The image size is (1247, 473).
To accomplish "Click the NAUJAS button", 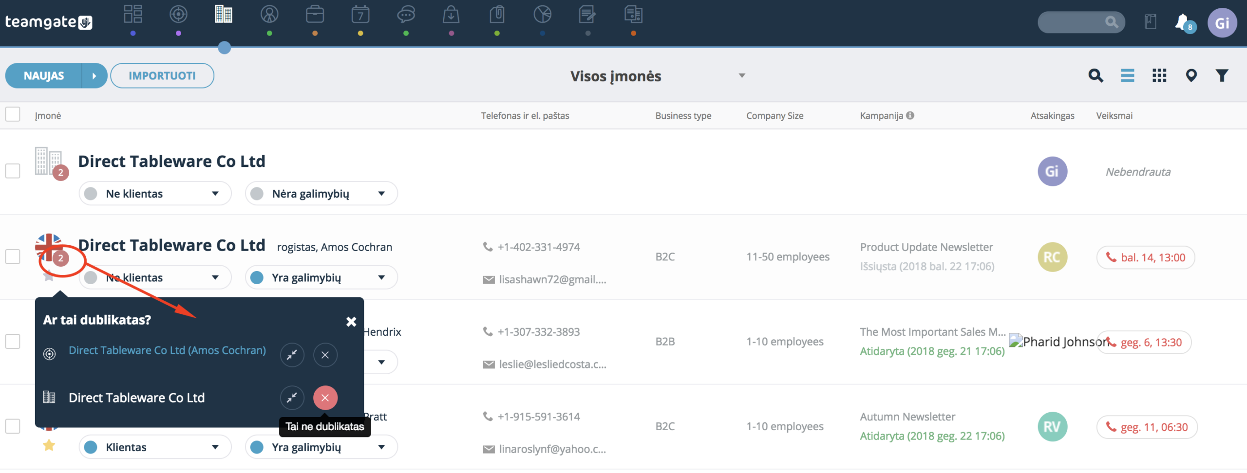I will (43, 75).
